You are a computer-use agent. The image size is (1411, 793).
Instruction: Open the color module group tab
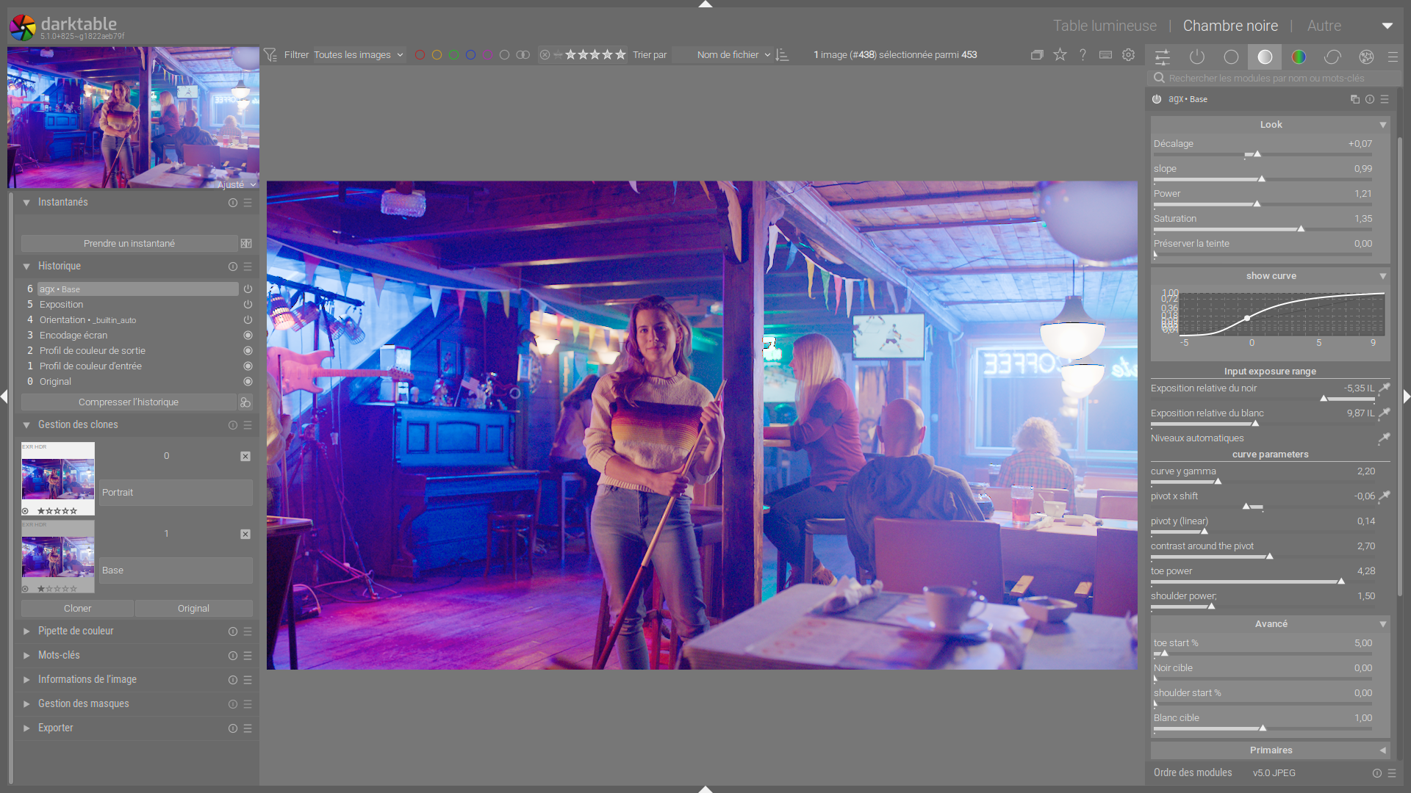1299,57
